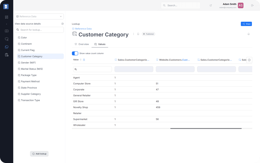The height and width of the screenshot is (163, 260).
Task: Open the bell notification icon on the right
Action: pos(248,34)
